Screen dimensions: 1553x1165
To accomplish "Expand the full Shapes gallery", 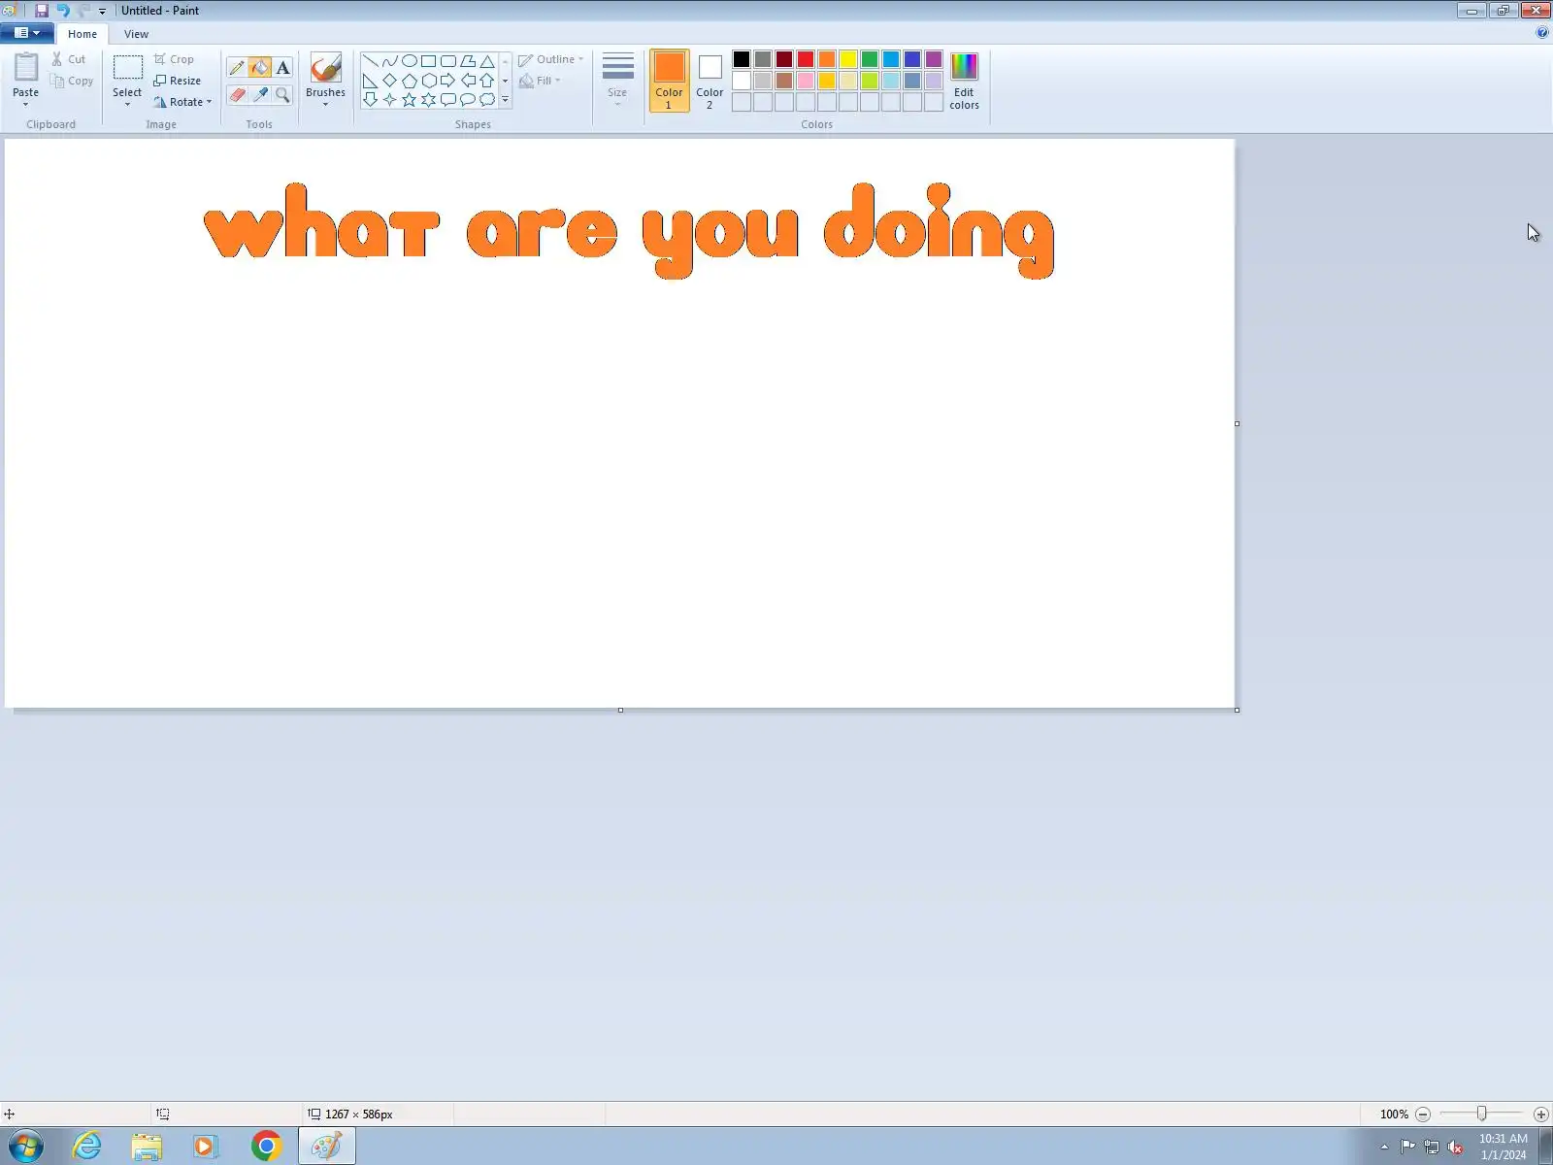I will (506, 100).
